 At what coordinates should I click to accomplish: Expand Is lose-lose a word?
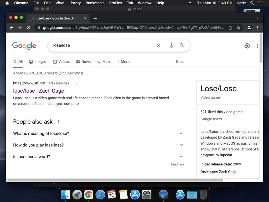99,157
